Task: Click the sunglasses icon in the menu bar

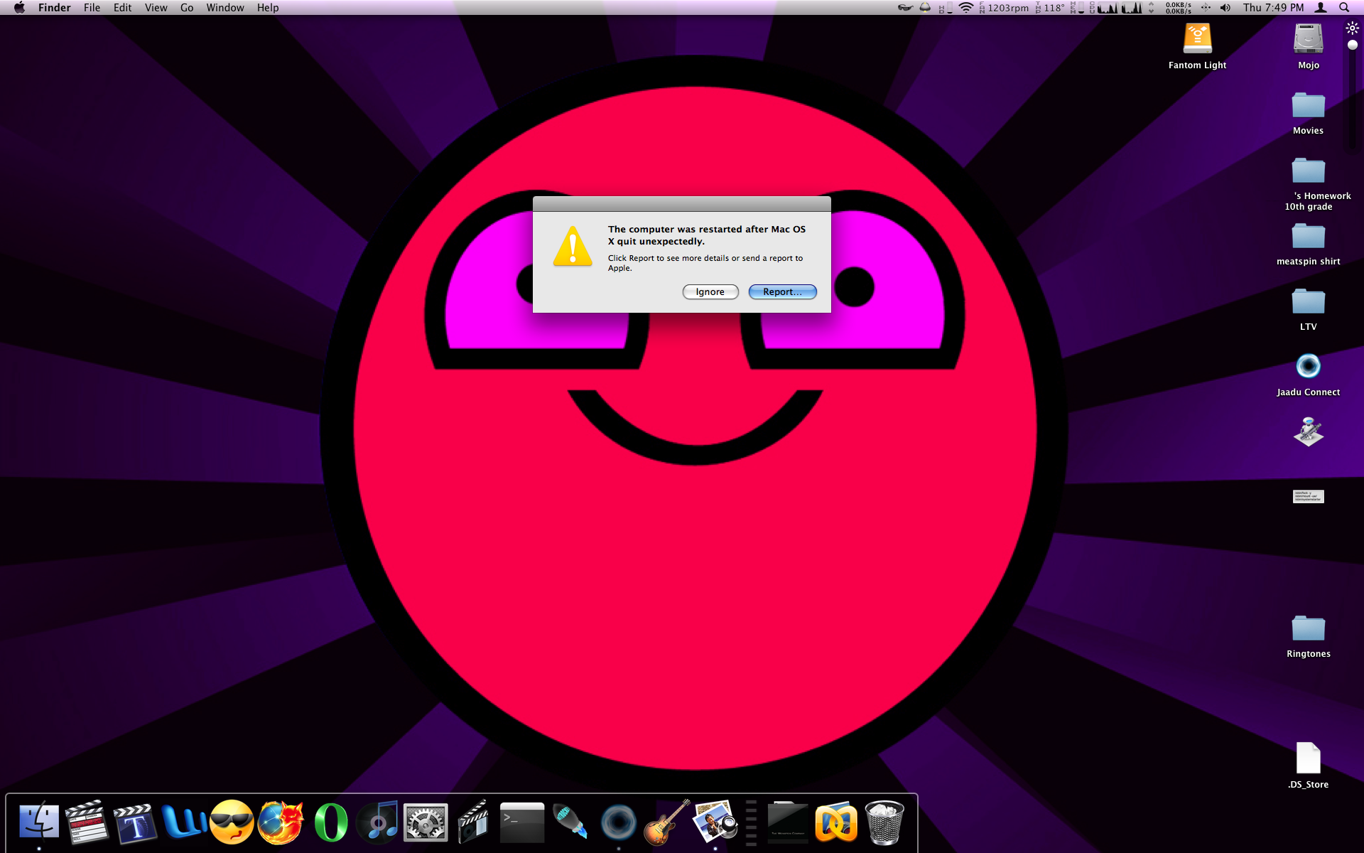Action: tap(905, 8)
